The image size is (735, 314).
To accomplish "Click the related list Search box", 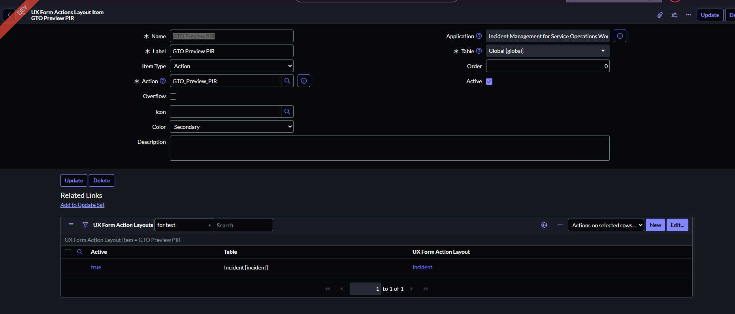I will pyautogui.click(x=243, y=225).
